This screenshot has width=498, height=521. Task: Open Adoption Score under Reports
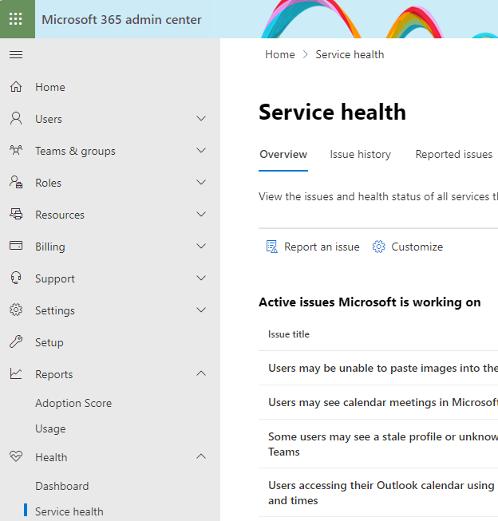point(73,403)
